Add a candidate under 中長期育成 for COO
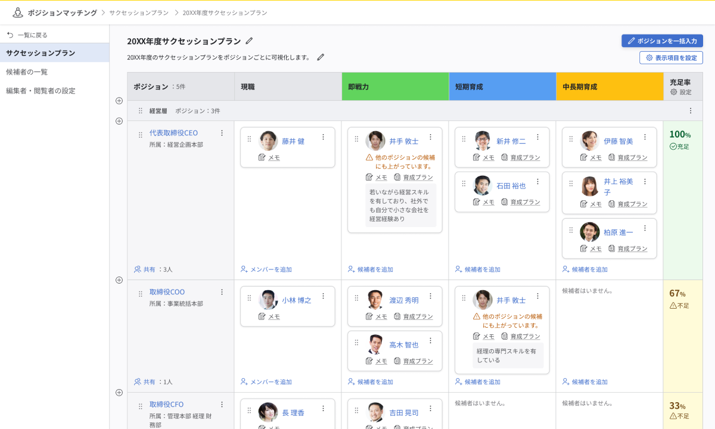 coord(585,382)
